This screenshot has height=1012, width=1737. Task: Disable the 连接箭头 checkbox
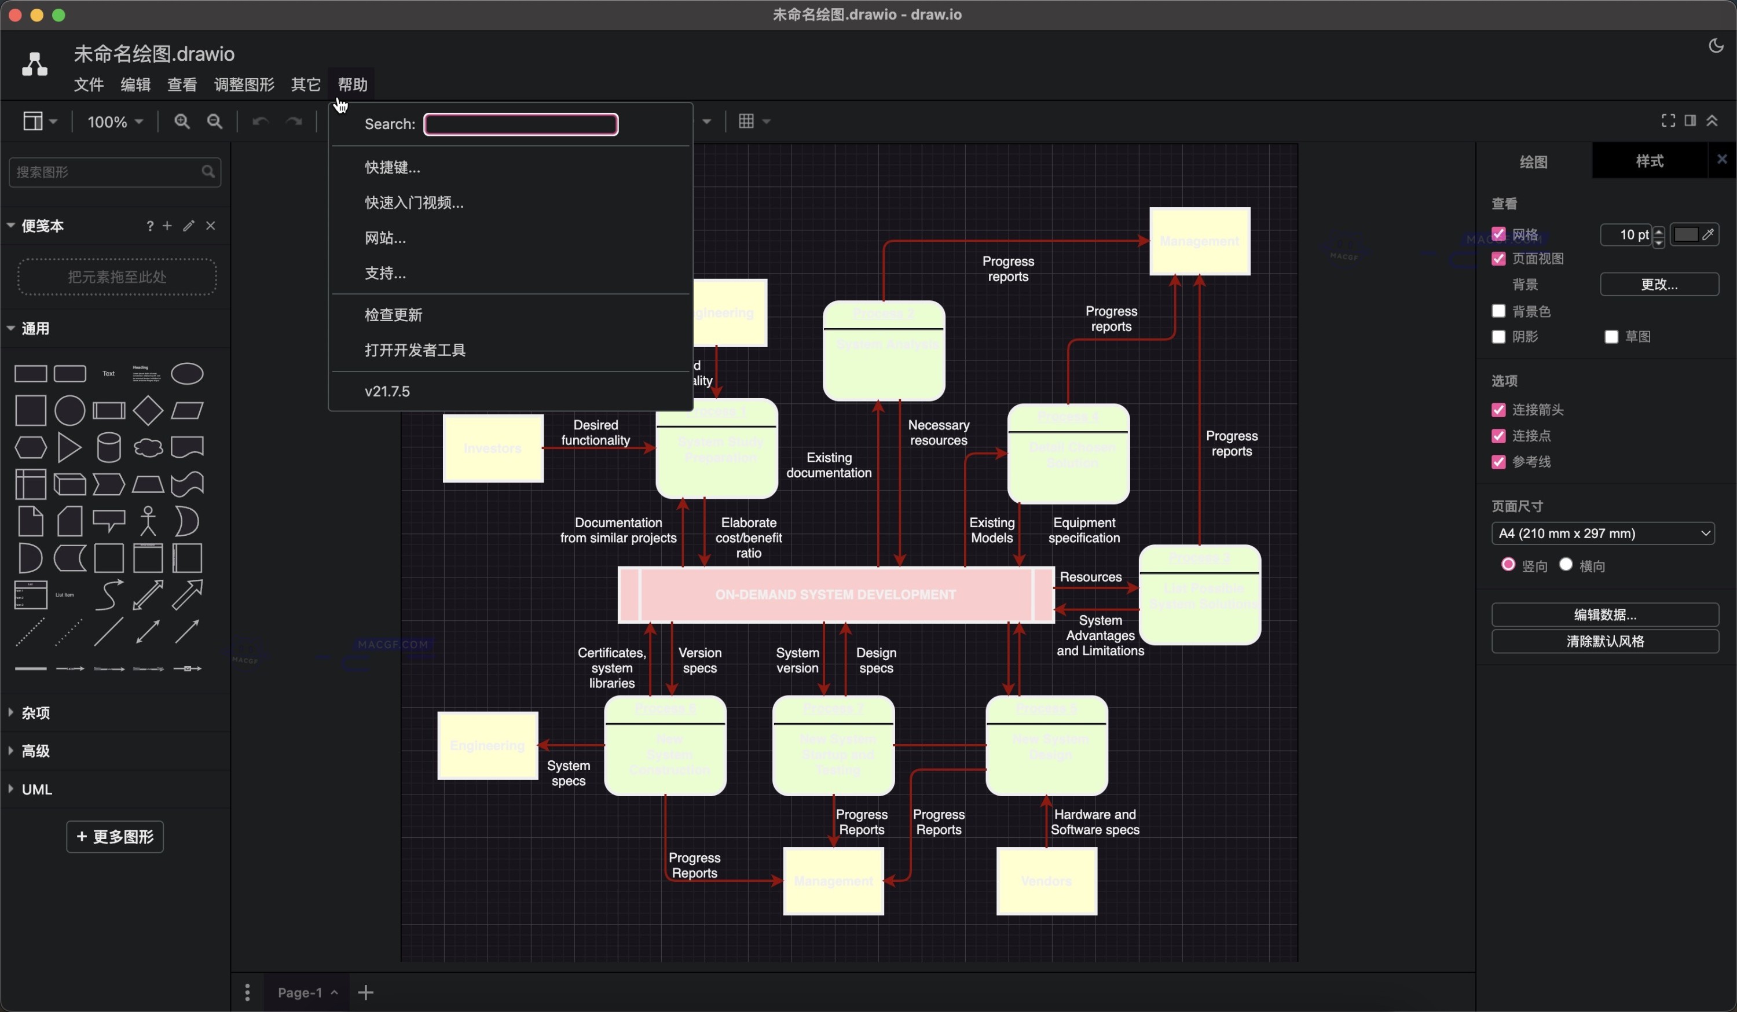(1498, 409)
